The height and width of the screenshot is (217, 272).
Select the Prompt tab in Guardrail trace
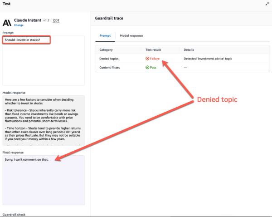pos(105,36)
